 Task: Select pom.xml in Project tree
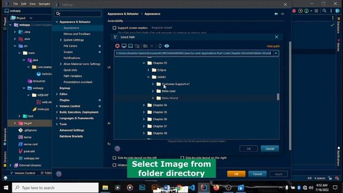[29, 151]
